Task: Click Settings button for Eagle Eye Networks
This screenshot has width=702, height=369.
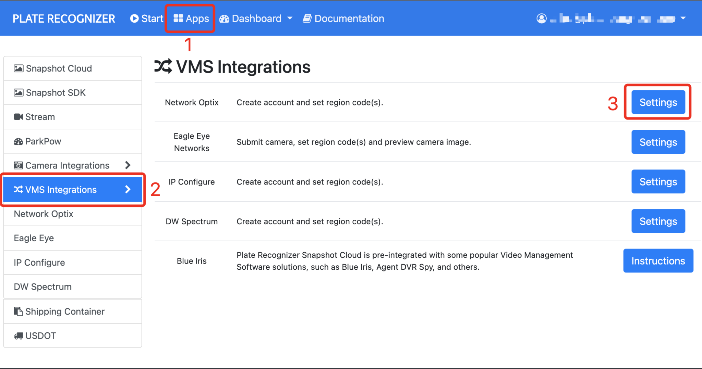Action: (658, 142)
